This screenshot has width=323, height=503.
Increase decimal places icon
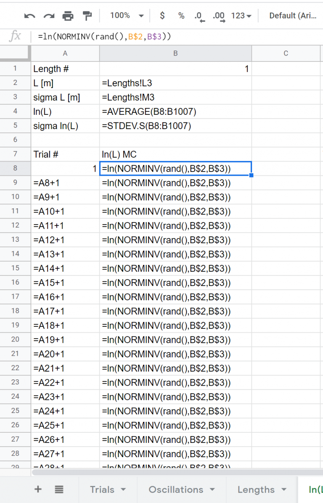tap(219, 16)
